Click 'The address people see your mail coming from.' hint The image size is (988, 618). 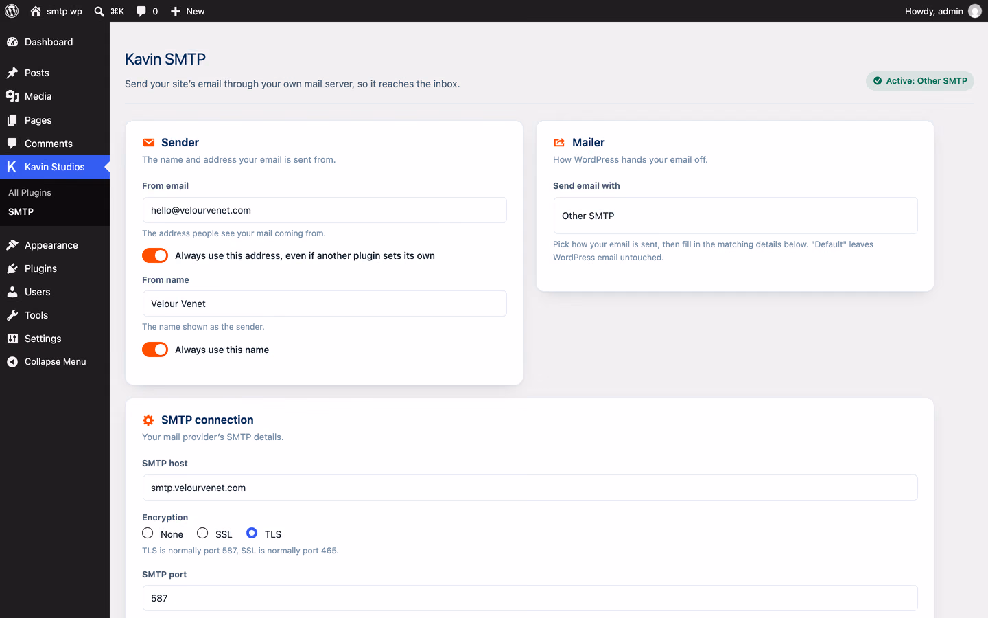click(x=234, y=233)
